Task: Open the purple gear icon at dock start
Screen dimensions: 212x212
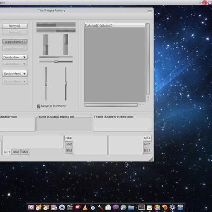Action: click(x=31, y=207)
